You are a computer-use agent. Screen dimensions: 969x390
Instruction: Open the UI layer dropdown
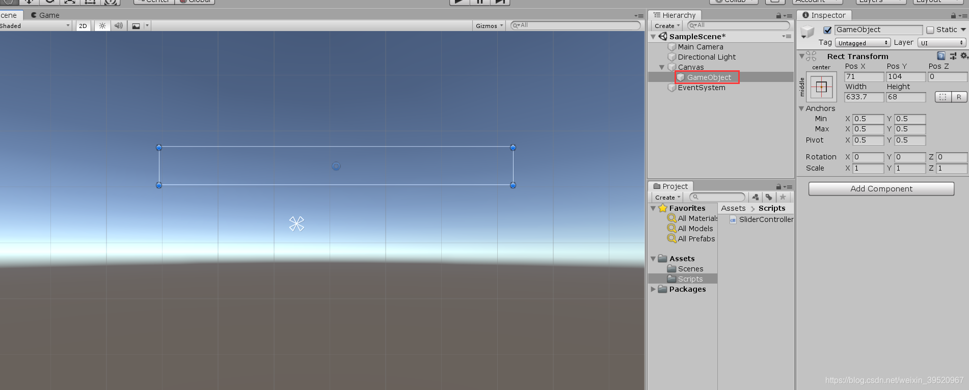(x=942, y=43)
